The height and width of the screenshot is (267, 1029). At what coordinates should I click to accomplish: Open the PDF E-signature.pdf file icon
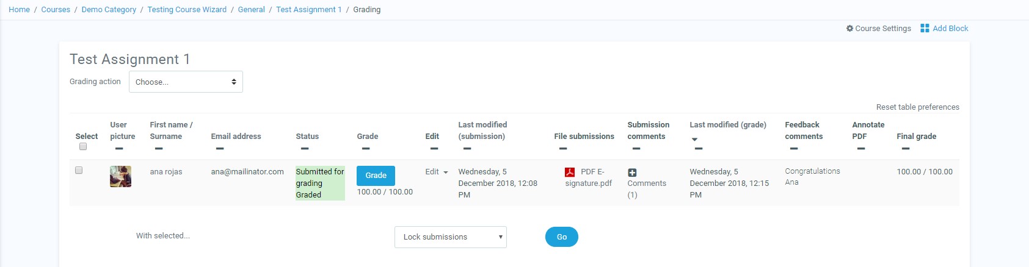[x=570, y=173]
